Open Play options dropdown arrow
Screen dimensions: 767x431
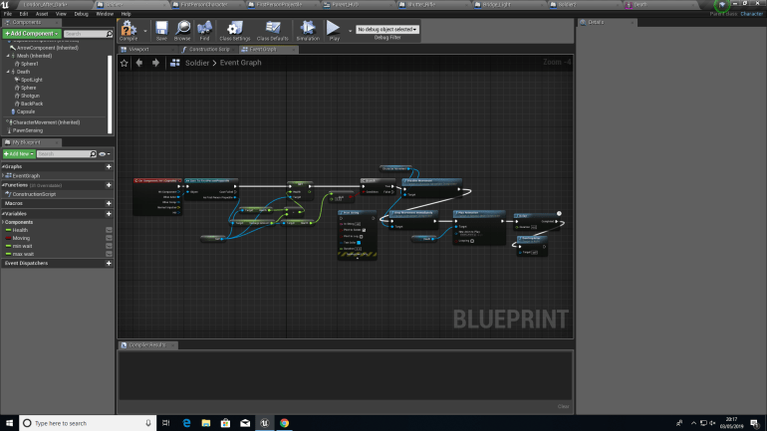pyautogui.click(x=350, y=31)
